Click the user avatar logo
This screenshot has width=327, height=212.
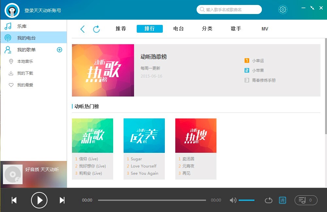point(12,10)
